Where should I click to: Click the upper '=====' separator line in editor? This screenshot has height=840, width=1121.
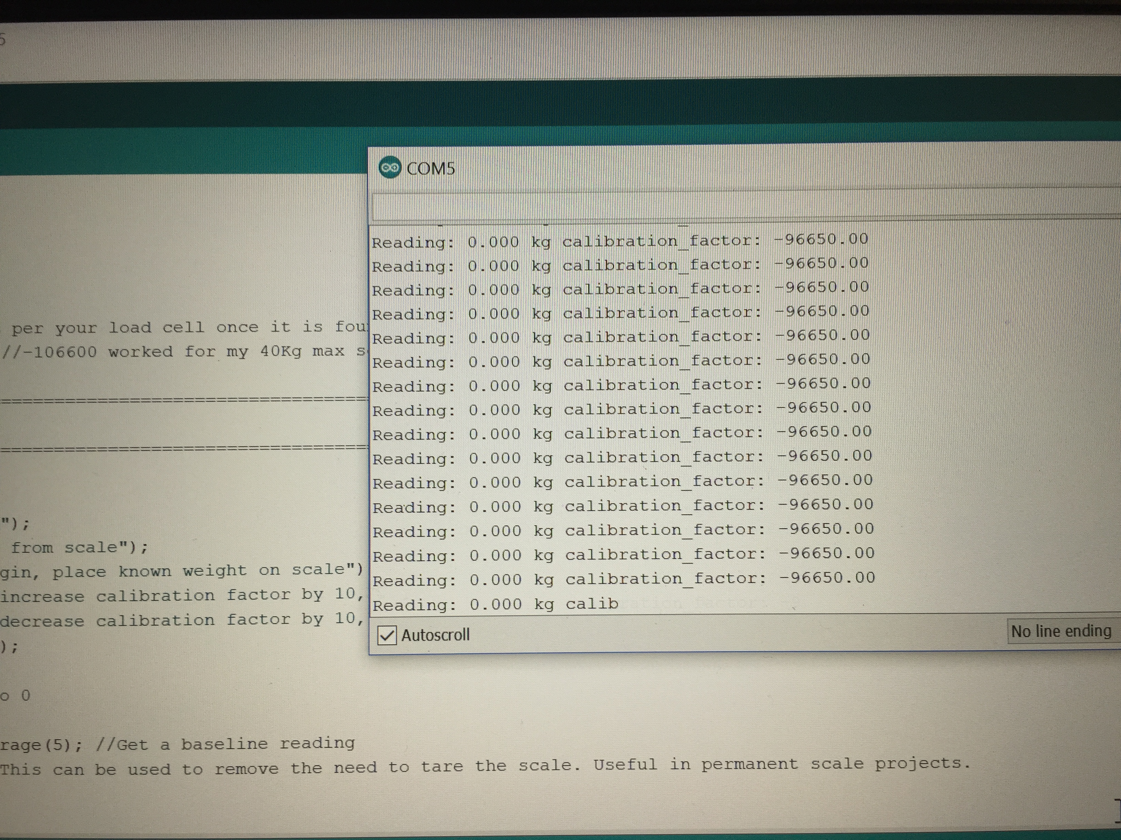(x=182, y=400)
